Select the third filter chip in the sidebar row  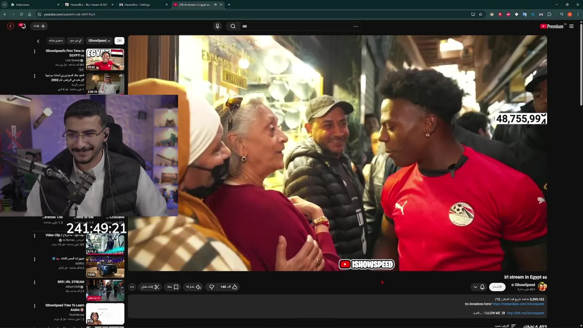[x=76, y=41]
